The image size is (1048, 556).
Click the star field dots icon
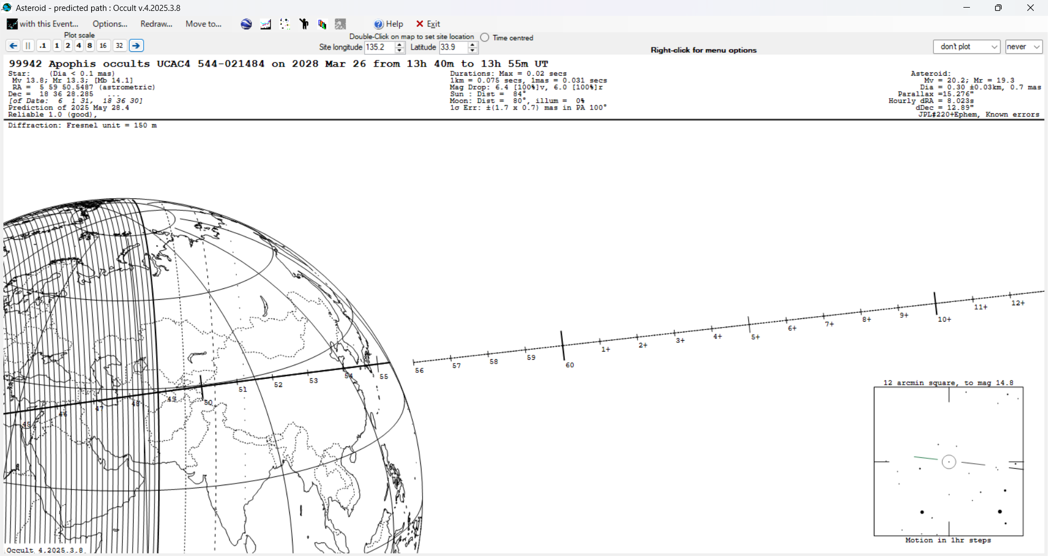[x=284, y=24]
